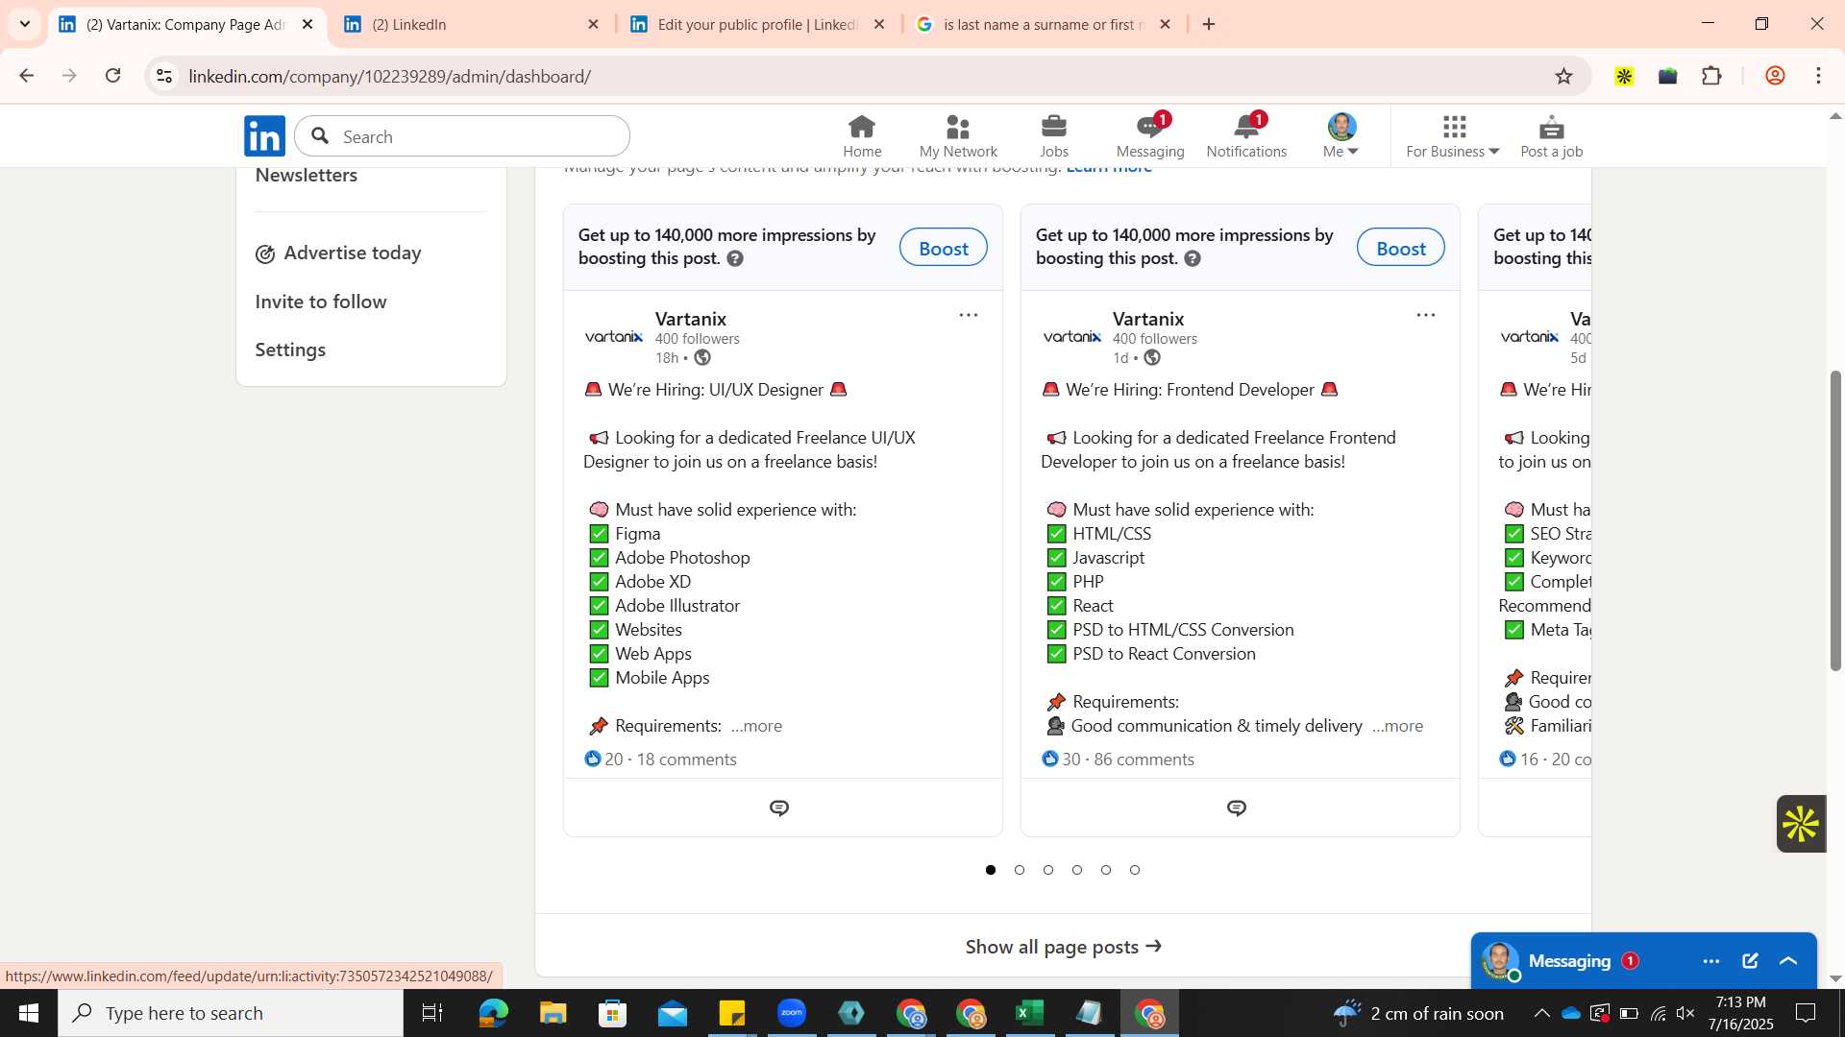Click the floating yellow asterisk extension button
This screenshot has width=1845, height=1037.
coord(1800,824)
